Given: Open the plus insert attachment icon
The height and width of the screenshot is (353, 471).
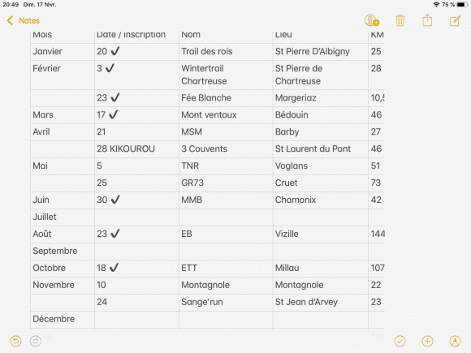Looking at the screenshot, I should [x=427, y=342].
